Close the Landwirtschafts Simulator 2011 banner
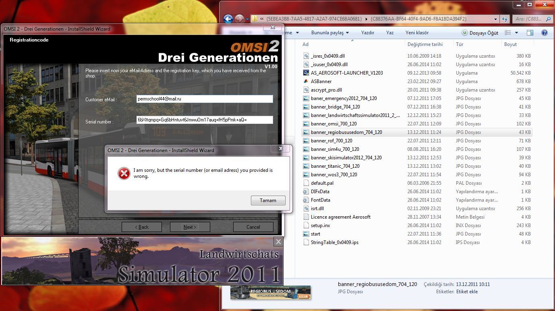 (x=278, y=242)
